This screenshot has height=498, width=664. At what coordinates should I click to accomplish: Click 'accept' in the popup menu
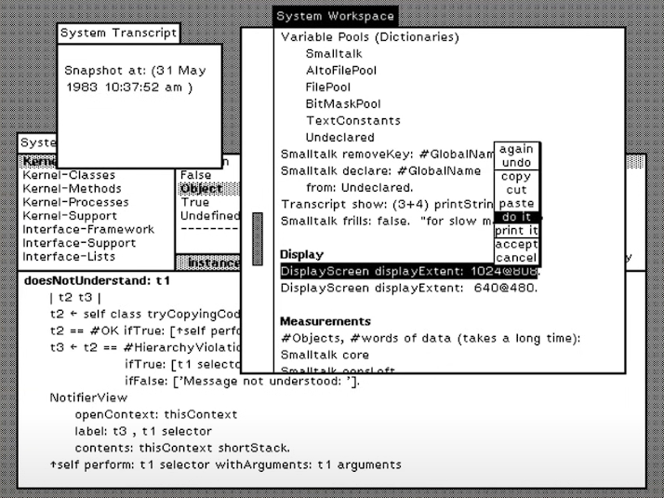tap(516, 244)
